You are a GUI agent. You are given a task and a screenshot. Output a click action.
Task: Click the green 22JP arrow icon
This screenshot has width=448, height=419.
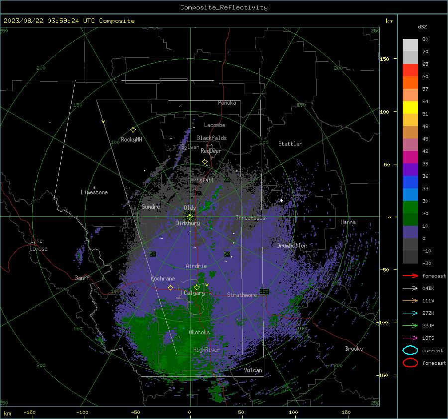[410, 325]
